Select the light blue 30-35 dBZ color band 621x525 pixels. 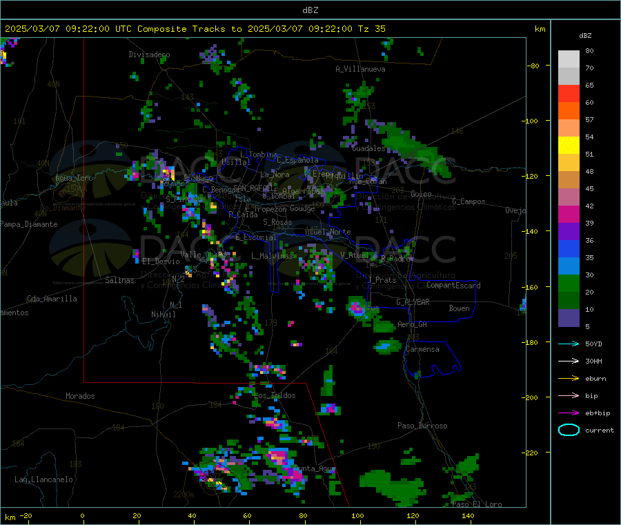(x=569, y=266)
